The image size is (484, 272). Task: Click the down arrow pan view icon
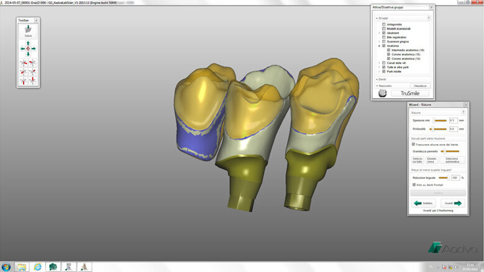click(28, 53)
